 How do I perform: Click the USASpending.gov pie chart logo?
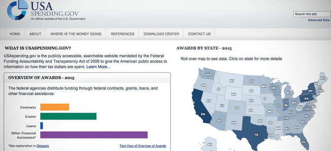[x=18, y=10]
